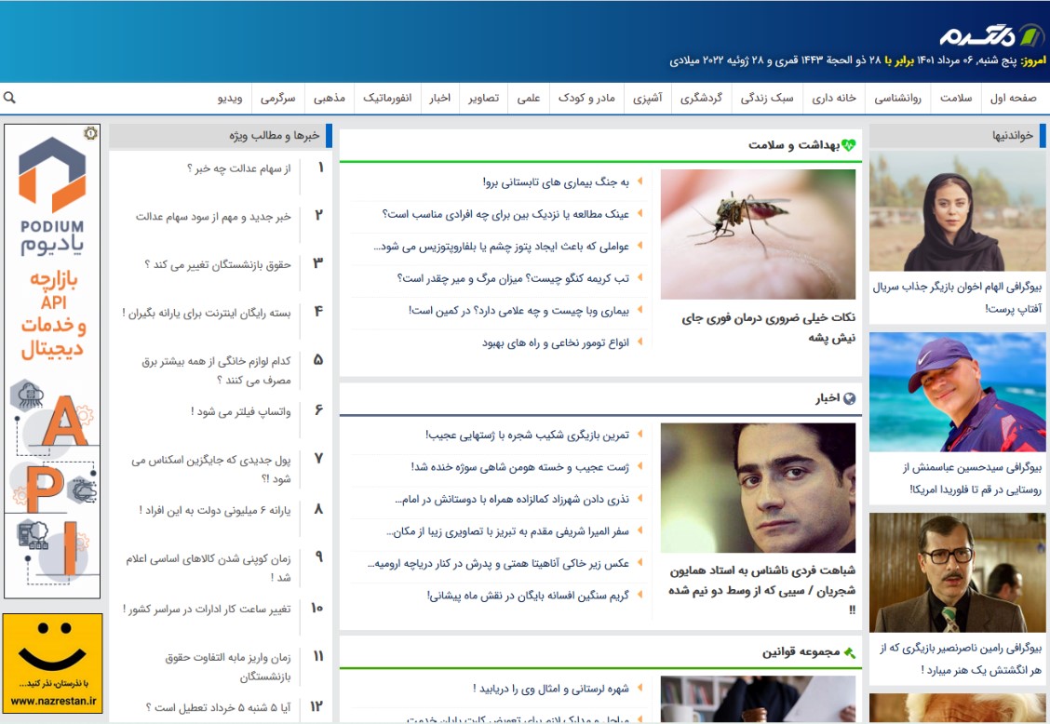Open link شهره لرستانی و امثال وی
1050x724 pixels.
(551, 689)
